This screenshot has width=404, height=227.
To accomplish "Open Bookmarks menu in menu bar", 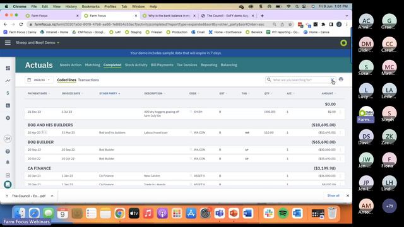I will (x=91, y=6).
